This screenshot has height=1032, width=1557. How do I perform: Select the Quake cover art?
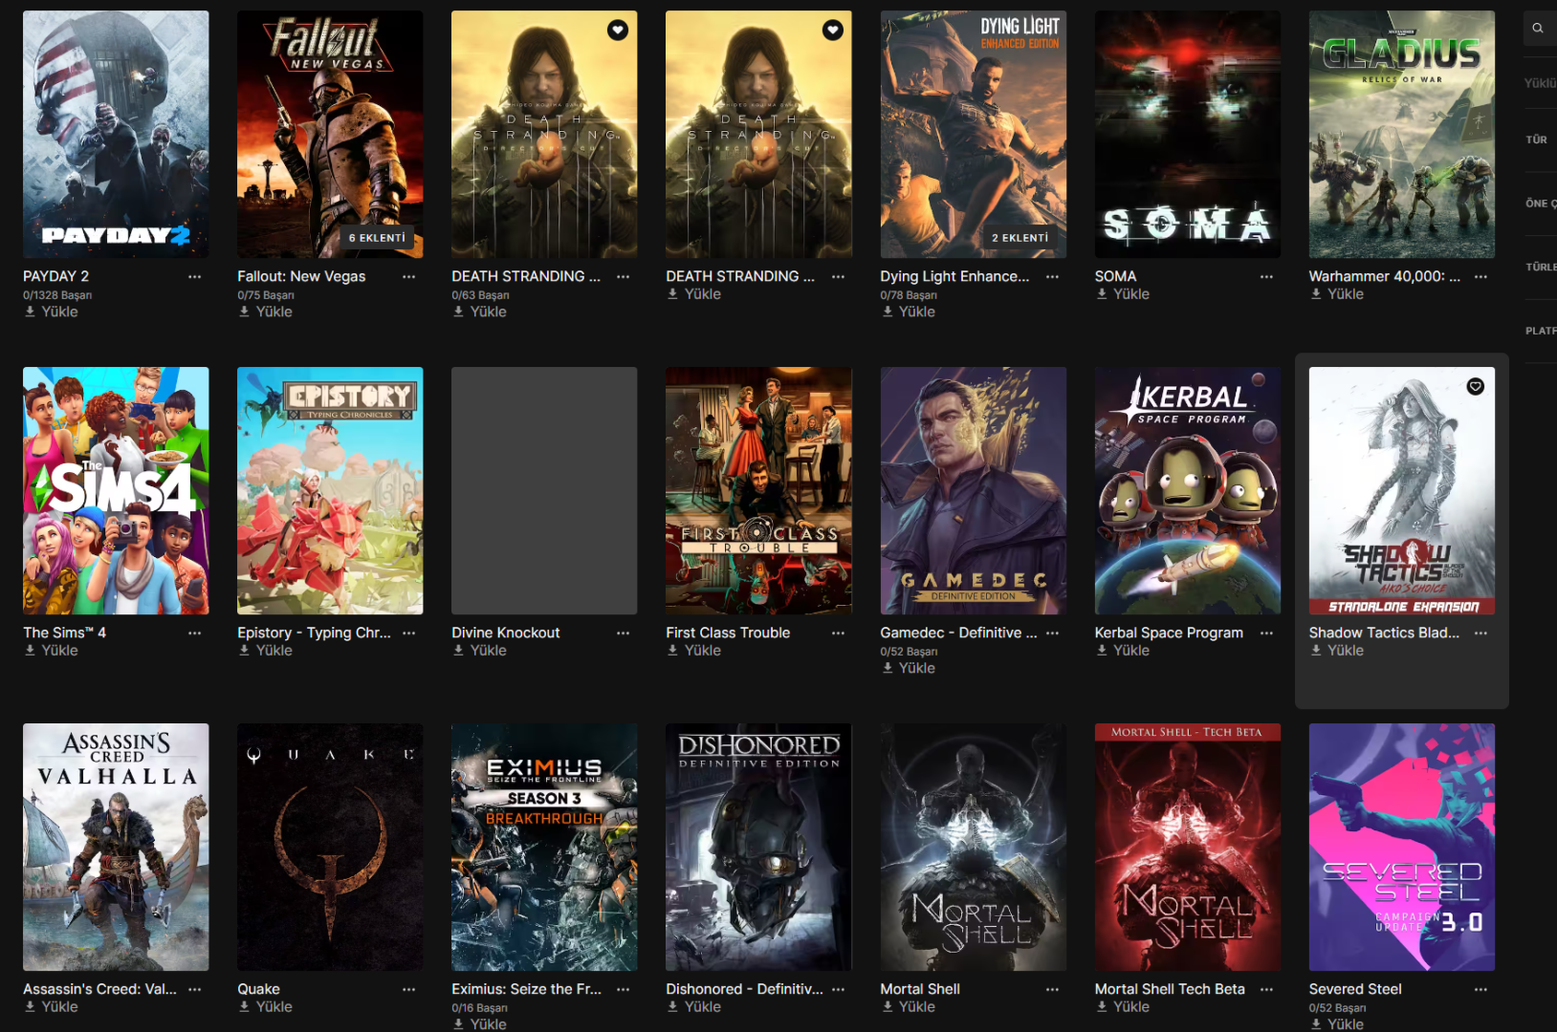(330, 847)
